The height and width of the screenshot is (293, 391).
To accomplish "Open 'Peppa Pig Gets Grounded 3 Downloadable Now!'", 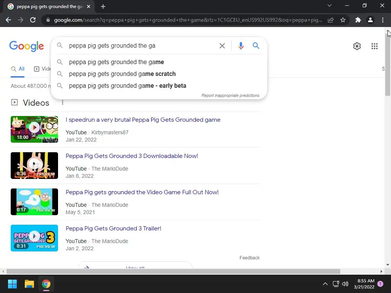I will (132, 156).
